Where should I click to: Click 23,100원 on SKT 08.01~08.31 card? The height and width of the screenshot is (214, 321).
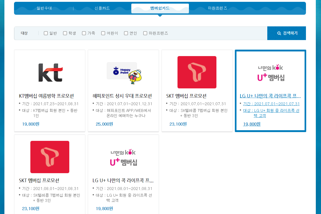pos(31,208)
